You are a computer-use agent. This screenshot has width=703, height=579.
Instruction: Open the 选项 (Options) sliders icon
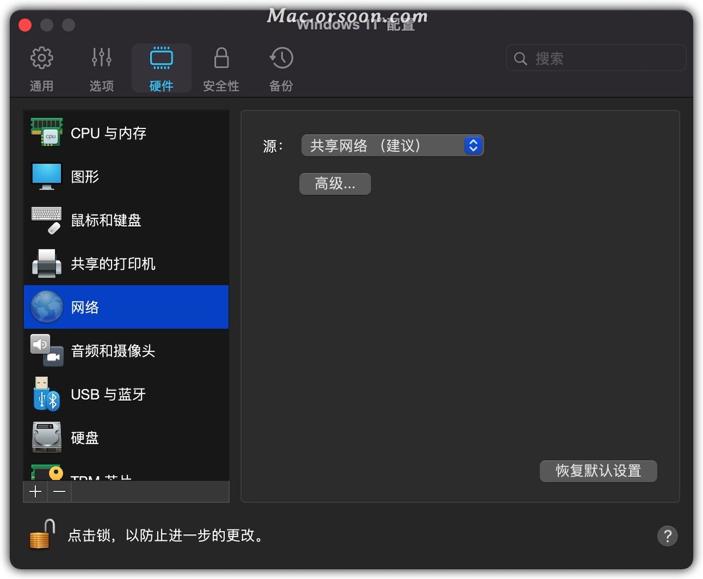102,58
